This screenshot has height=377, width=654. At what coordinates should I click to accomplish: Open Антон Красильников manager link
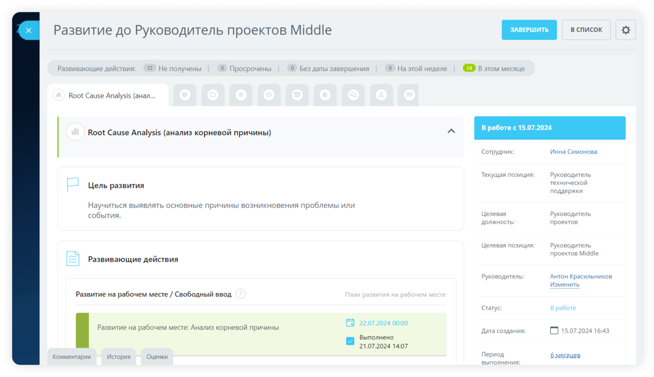point(581,277)
